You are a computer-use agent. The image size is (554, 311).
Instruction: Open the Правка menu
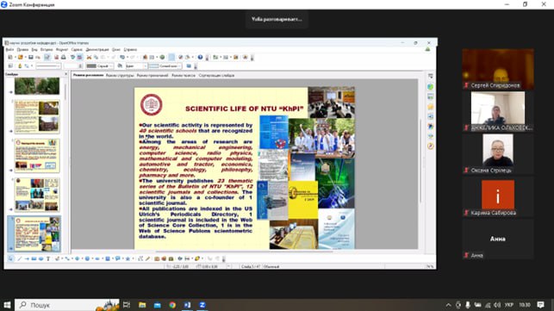[22, 49]
